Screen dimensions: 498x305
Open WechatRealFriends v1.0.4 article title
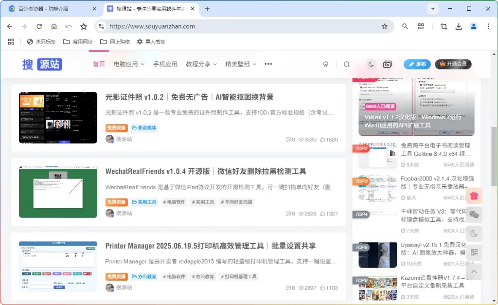[x=206, y=172]
